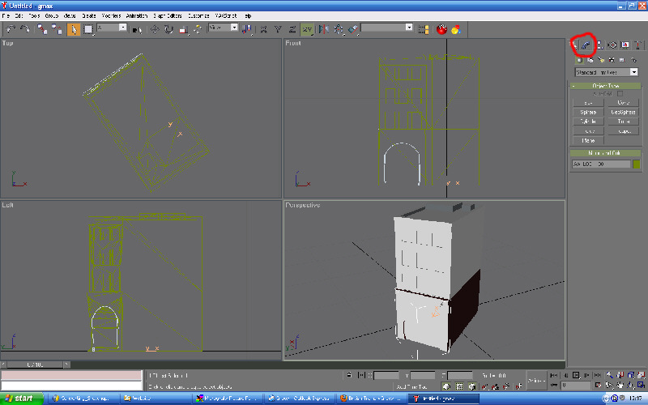Switch to the Utilities command panel tab
This screenshot has height=405, width=648.
coord(637,45)
